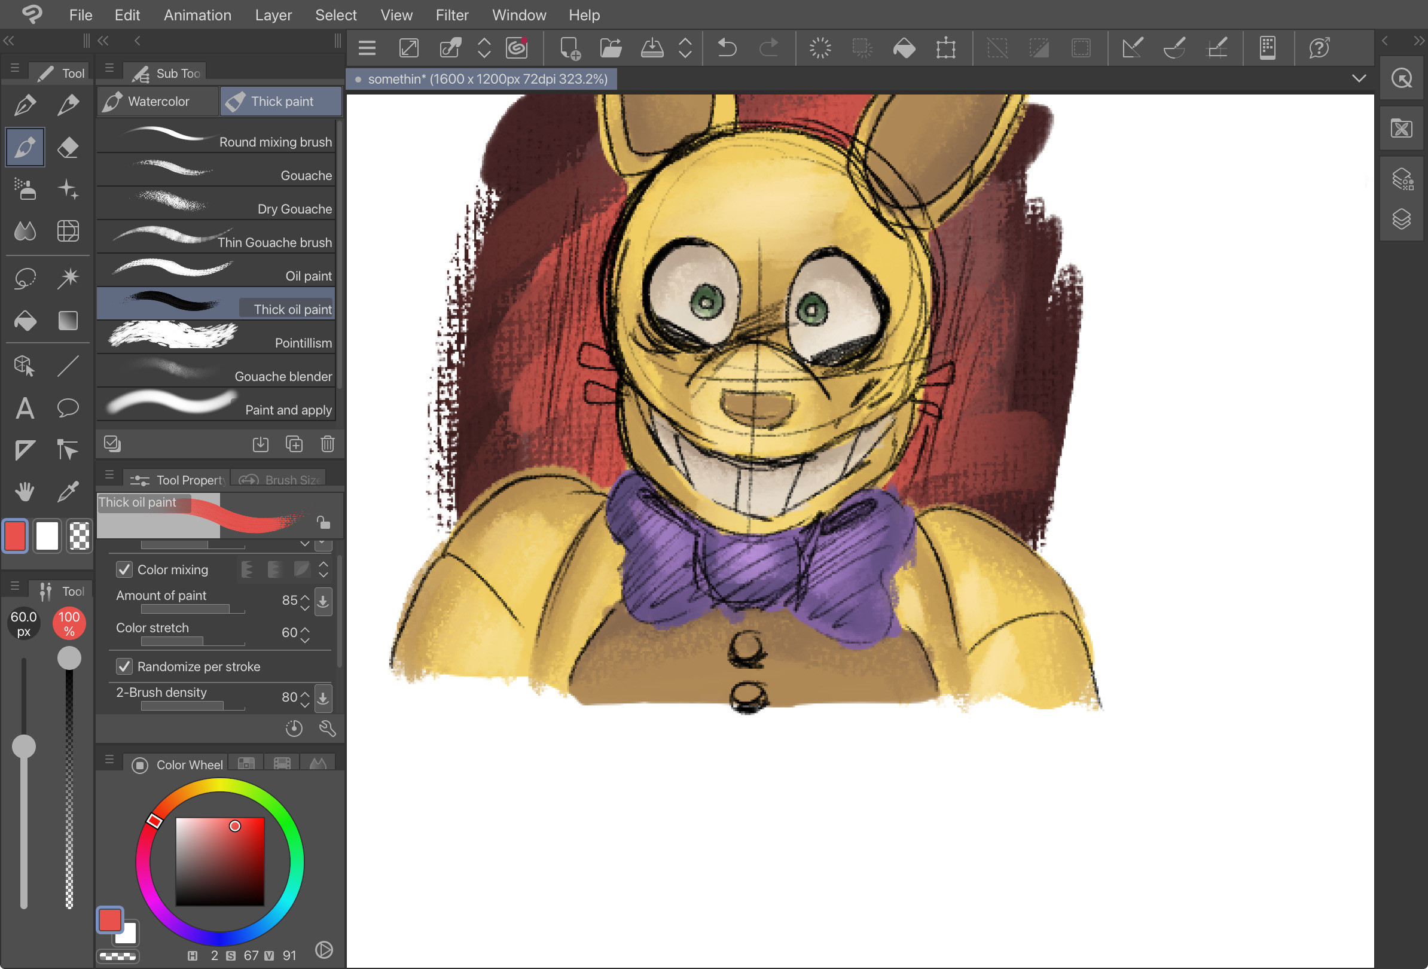Viewport: 1428px width, 969px height.
Task: Choose Paint and apply brush
Action: [216, 404]
